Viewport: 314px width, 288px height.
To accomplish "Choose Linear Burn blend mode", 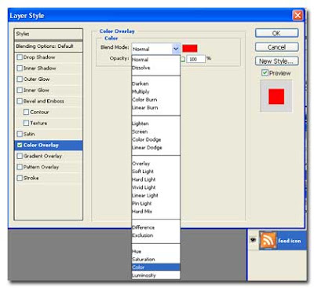I will point(156,108).
